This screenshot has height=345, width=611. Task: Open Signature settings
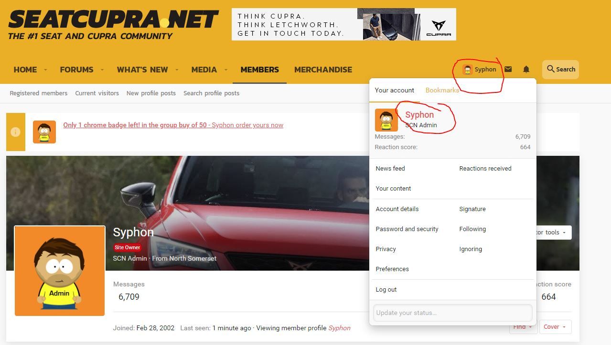(x=472, y=209)
